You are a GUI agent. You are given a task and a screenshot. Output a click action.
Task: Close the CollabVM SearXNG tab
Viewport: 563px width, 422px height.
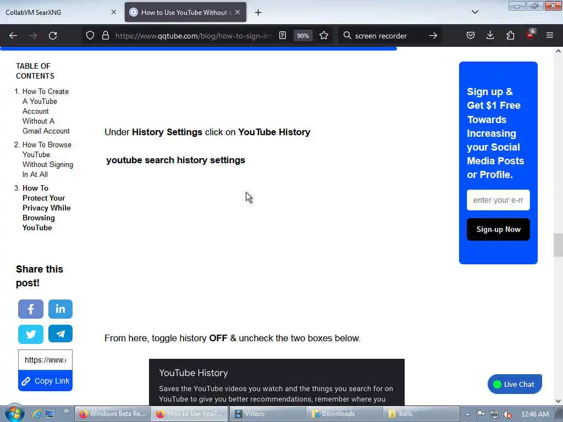114,12
